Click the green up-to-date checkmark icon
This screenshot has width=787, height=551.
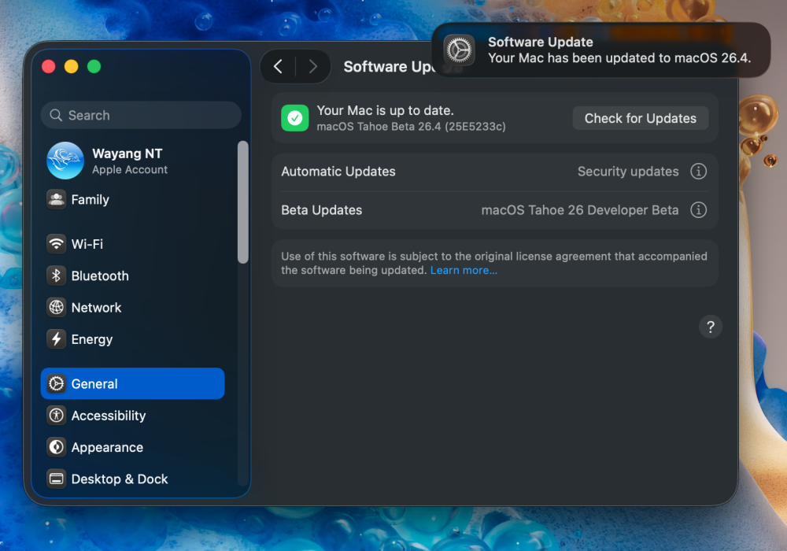[x=294, y=118]
